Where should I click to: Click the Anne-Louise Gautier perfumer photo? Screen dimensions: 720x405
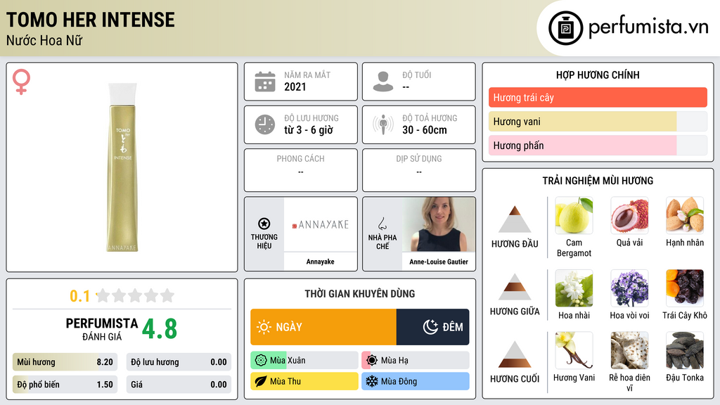tap(439, 224)
